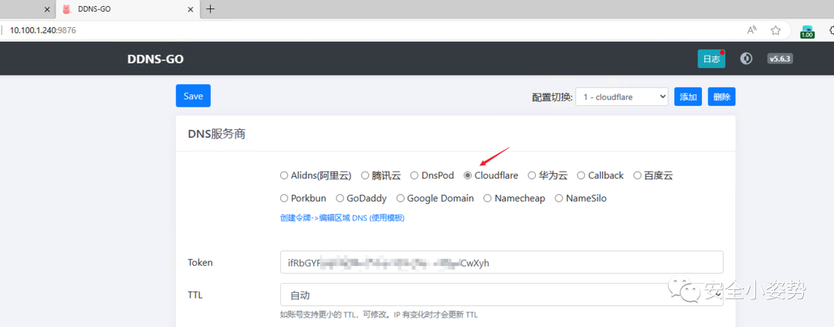Click the 添加 button
834x327 pixels.
pos(688,97)
